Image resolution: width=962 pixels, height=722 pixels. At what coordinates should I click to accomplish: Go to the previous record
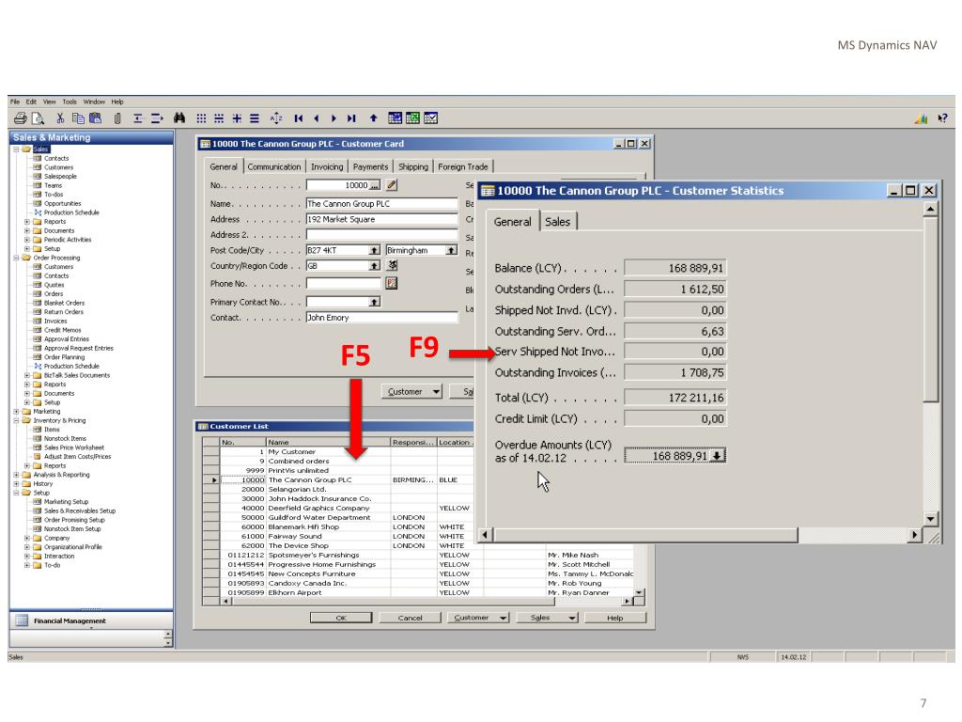317,118
